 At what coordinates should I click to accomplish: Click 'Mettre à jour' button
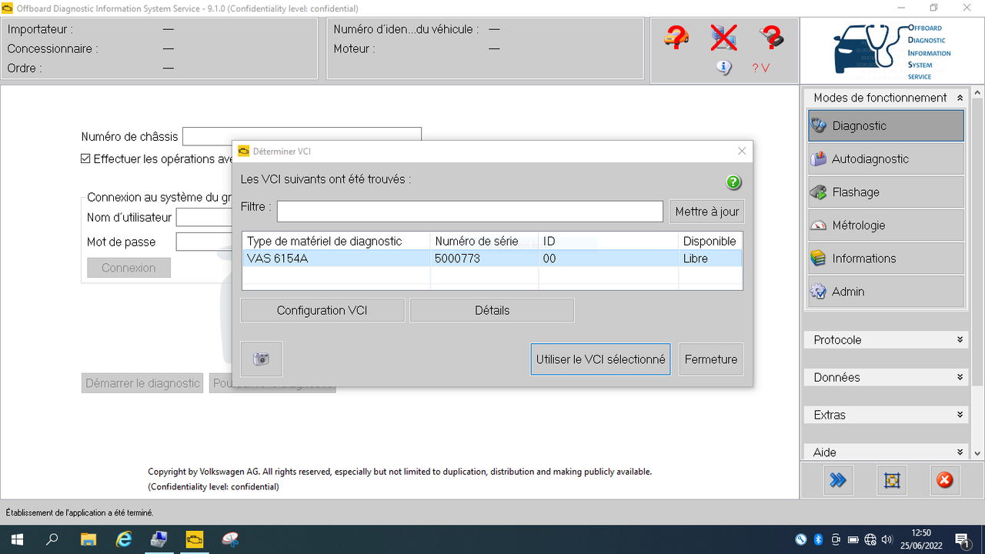click(x=706, y=212)
